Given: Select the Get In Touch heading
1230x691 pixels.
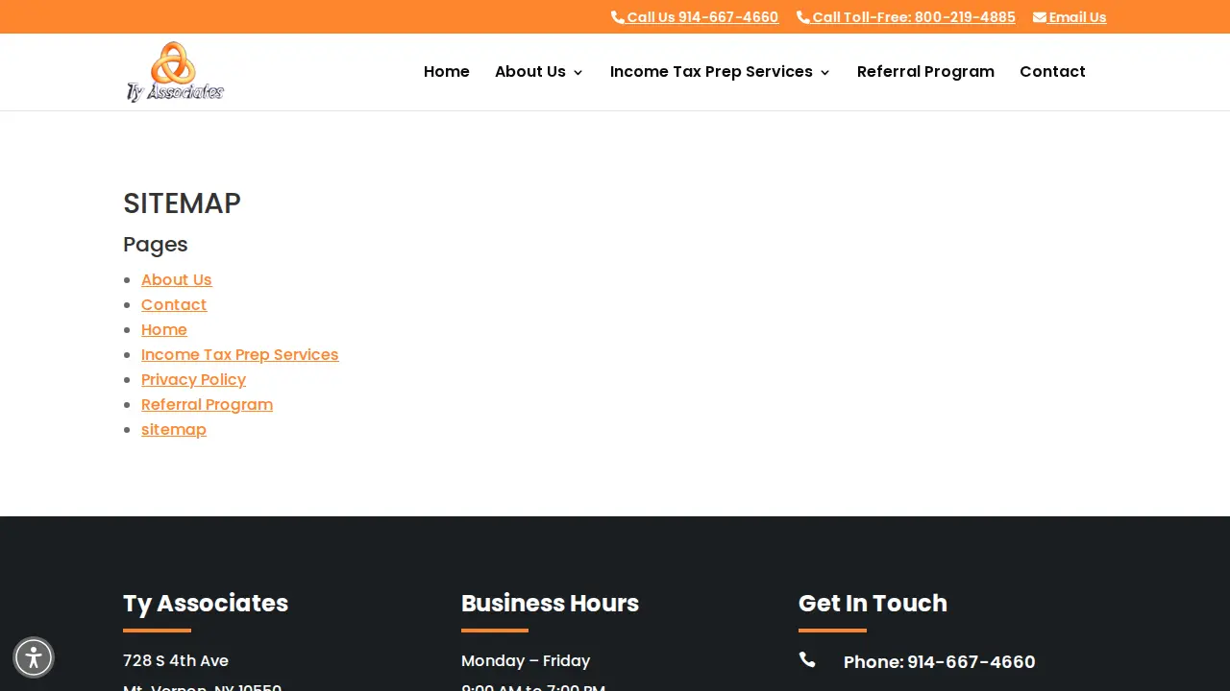Looking at the screenshot, I should click(x=873, y=603).
